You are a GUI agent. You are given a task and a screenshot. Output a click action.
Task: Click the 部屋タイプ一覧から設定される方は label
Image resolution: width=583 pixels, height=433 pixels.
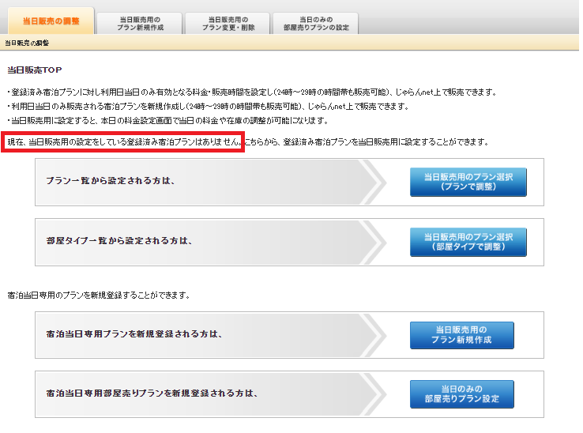coord(119,242)
